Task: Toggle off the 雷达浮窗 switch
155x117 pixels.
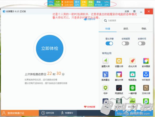Action: (x=109, y=43)
